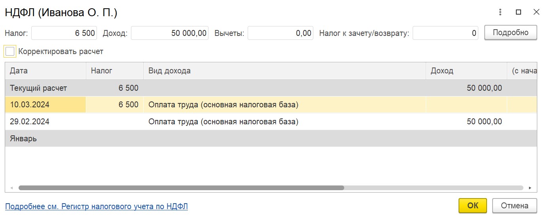Enable the Корректировать расчет checkbox
544x219 pixels.
tap(10, 51)
